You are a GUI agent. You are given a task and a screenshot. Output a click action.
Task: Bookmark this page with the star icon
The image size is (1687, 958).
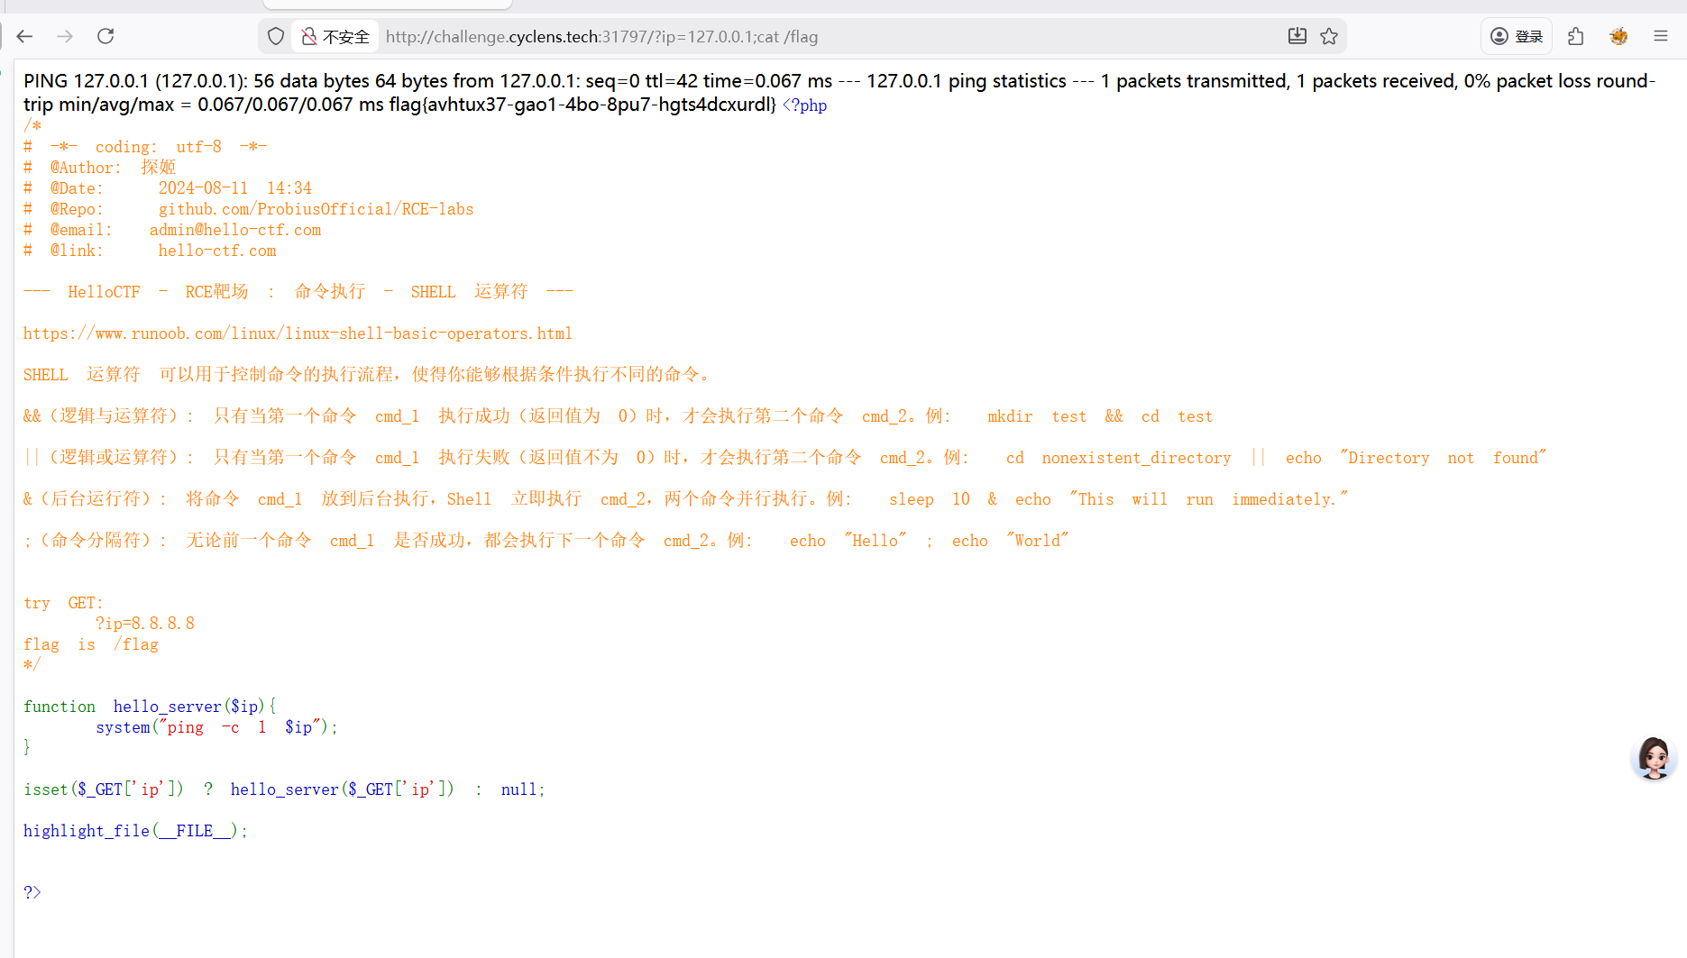click(1329, 36)
